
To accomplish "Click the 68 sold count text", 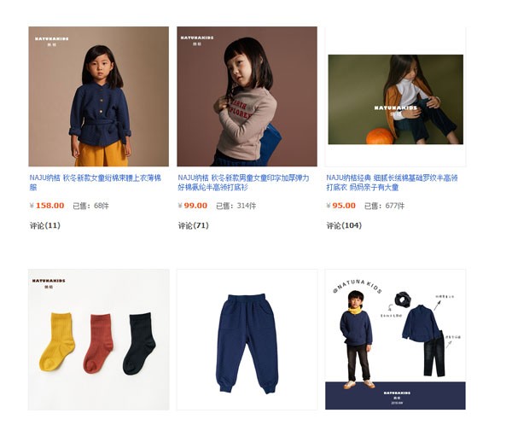I will pos(90,206).
